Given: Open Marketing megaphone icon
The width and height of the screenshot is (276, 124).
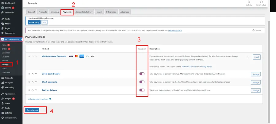Looking at the screenshot, I should point(2,87).
